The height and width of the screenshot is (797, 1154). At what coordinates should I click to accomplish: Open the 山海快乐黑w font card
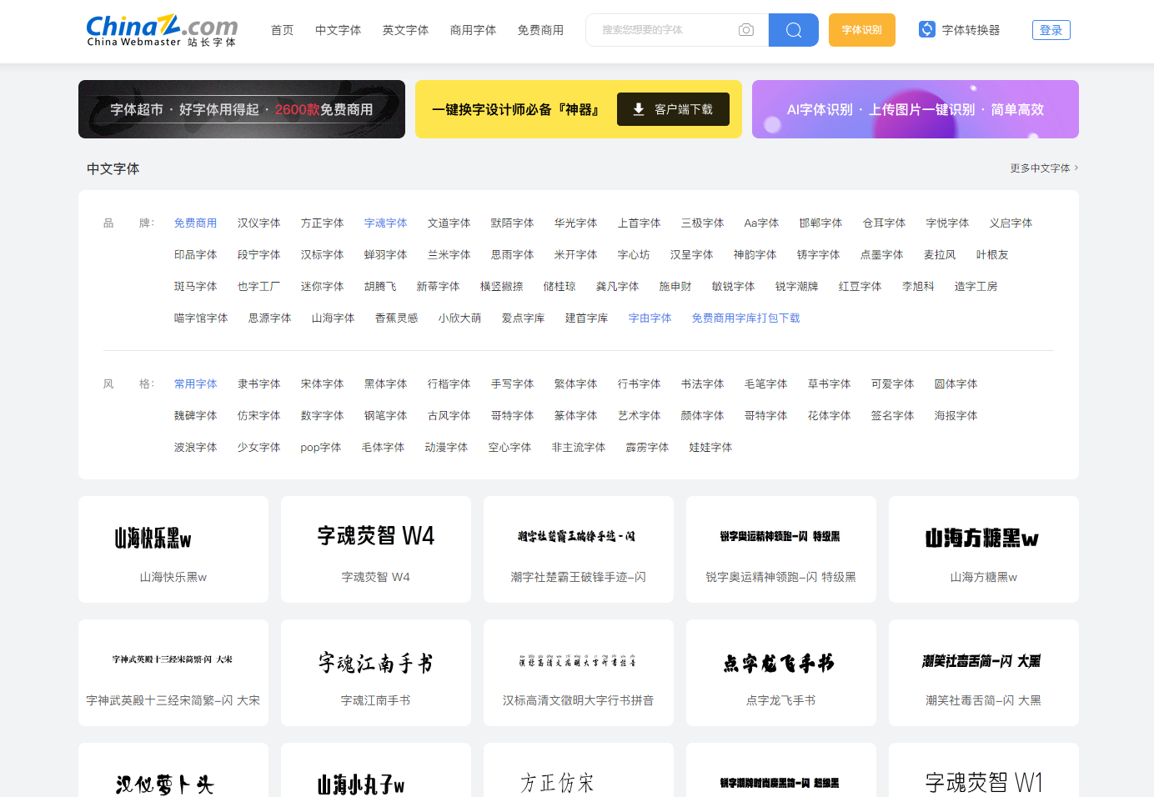coord(173,549)
